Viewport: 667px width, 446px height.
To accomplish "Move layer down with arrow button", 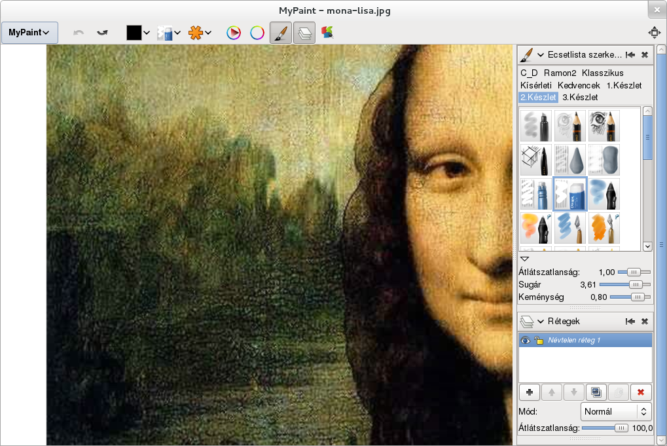I will pyautogui.click(x=574, y=392).
